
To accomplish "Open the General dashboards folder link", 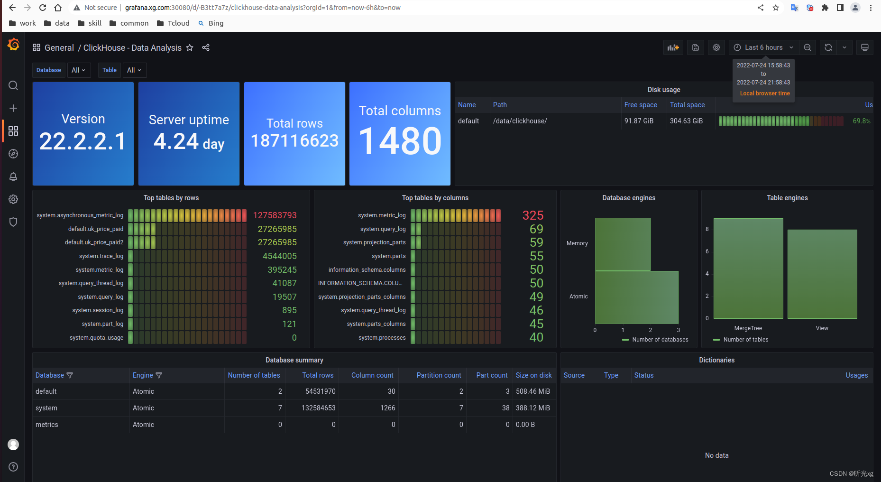I will [x=59, y=47].
